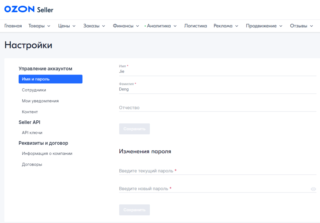Open Мои уведомления settings

[x=40, y=101]
